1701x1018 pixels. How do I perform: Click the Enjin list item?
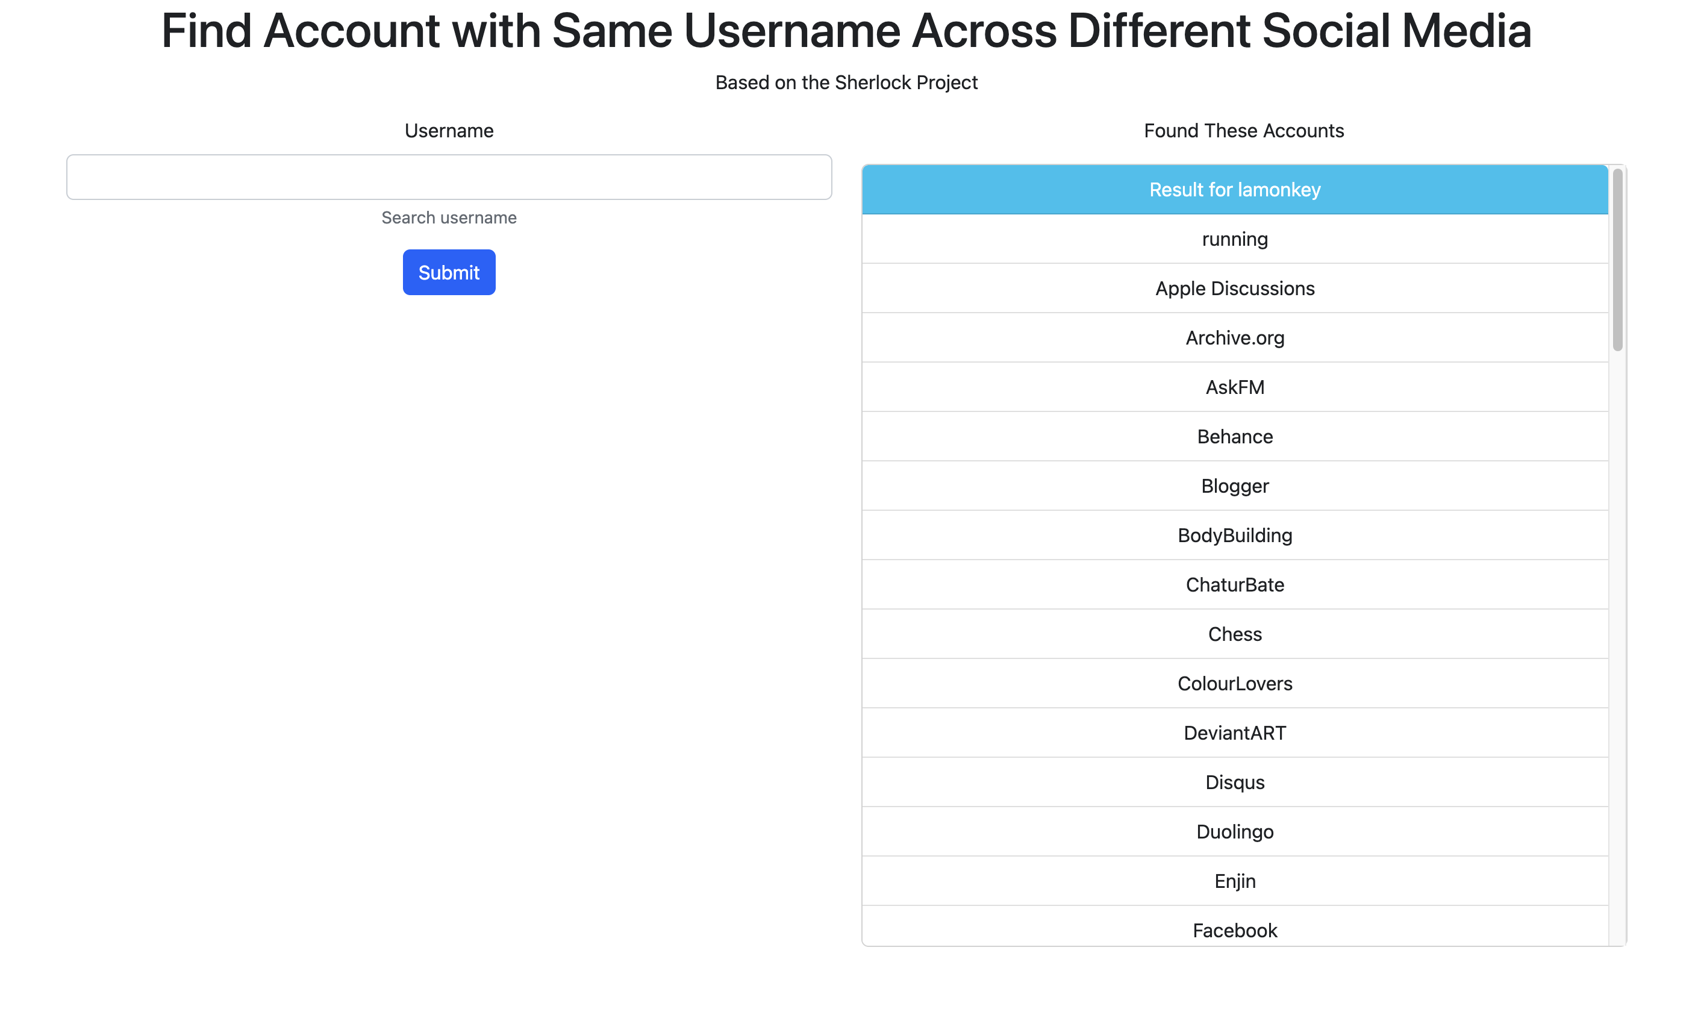click(x=1234, y=881)
